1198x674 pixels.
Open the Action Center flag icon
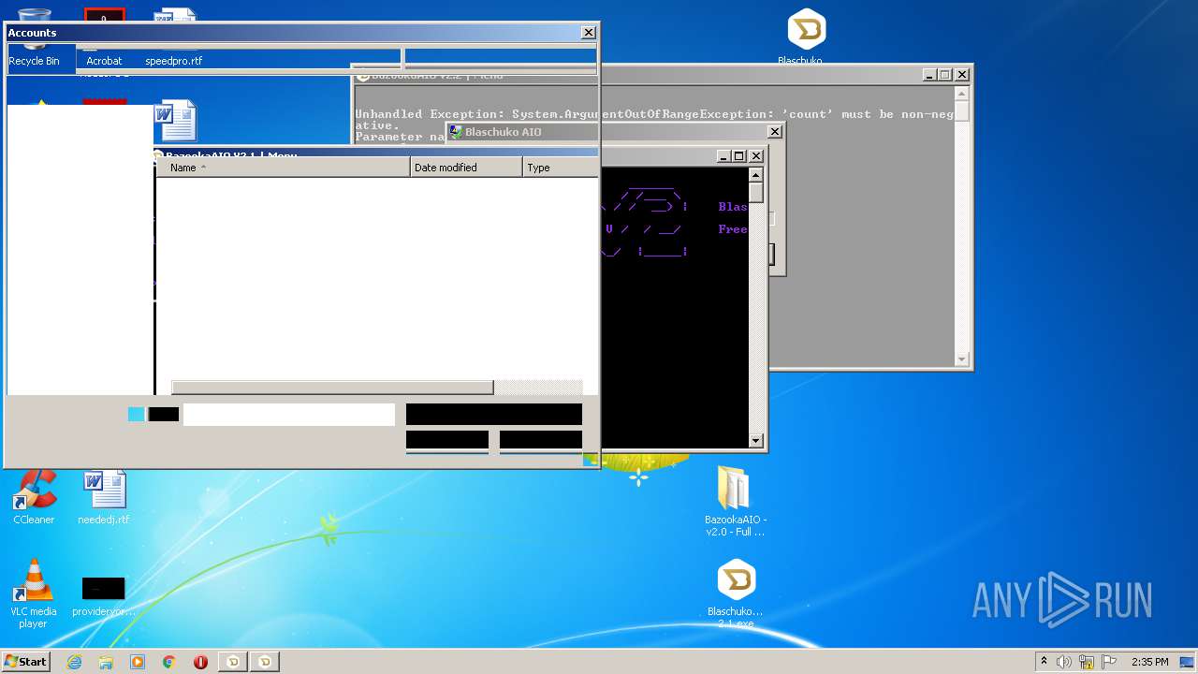(x=1109, y=662)
